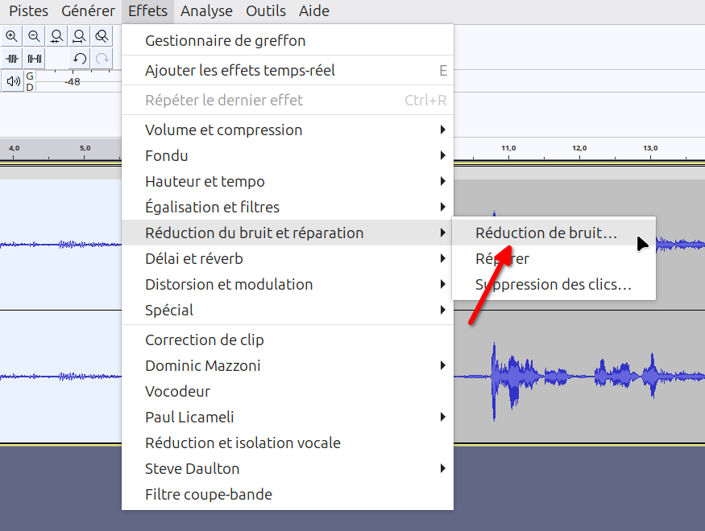Select Suppression des clics… effect
Screen dimensions: 705x531
click(553, 285)
